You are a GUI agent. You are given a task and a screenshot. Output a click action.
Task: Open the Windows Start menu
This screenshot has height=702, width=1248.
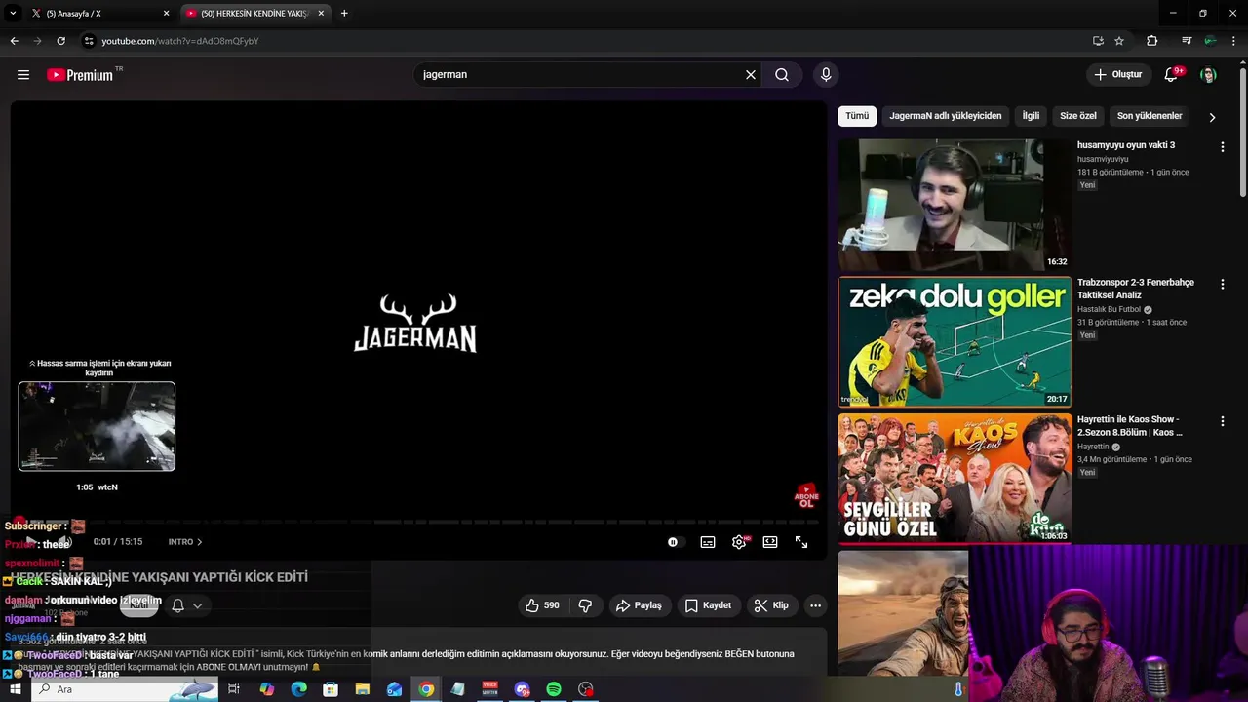pos(15,689)
